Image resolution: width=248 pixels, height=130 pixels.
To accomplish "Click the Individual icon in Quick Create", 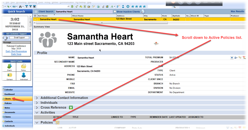I will pyautogui.click(x=24, y=75).
